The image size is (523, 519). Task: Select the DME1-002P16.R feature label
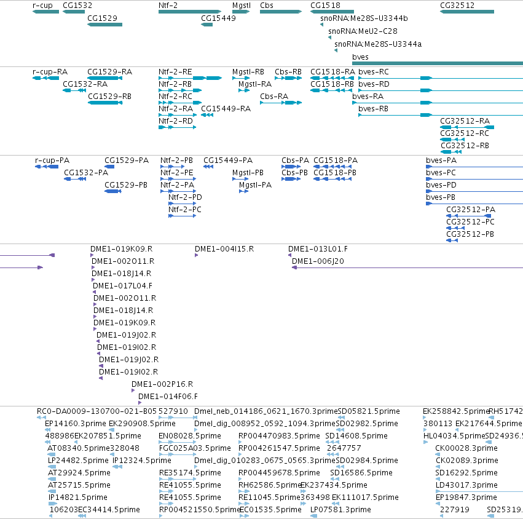162,384
